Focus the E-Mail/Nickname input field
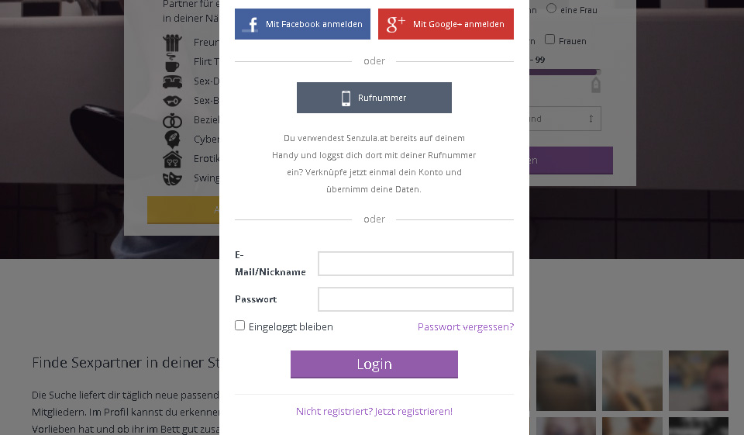Image resolution: width=744 pixels, height=435 pixels. coord(415,264)
